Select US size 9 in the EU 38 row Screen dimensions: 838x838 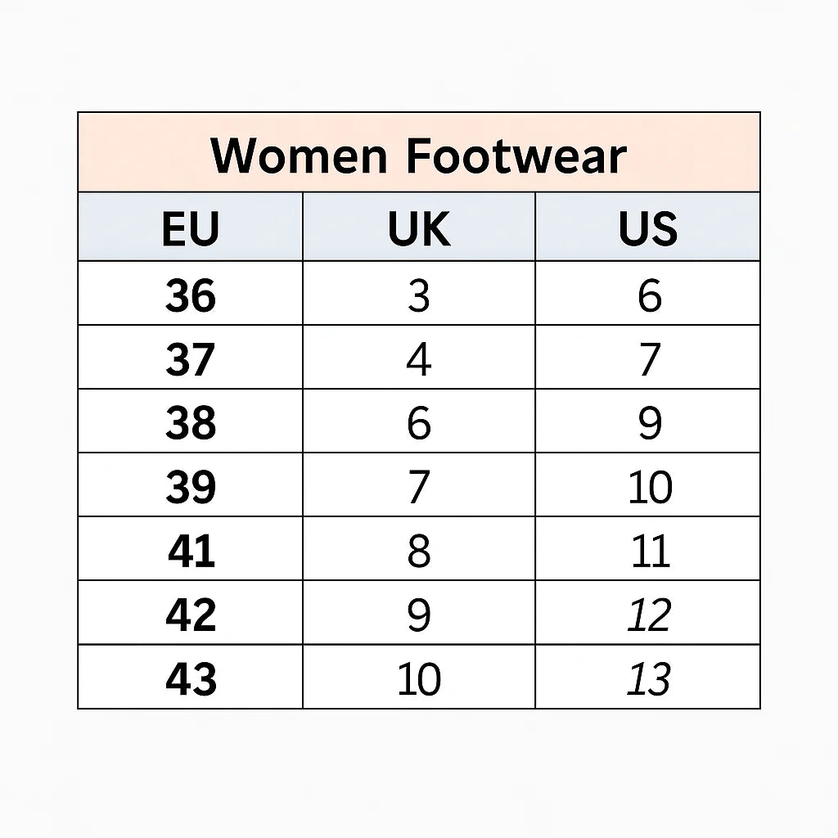point(649,422)
